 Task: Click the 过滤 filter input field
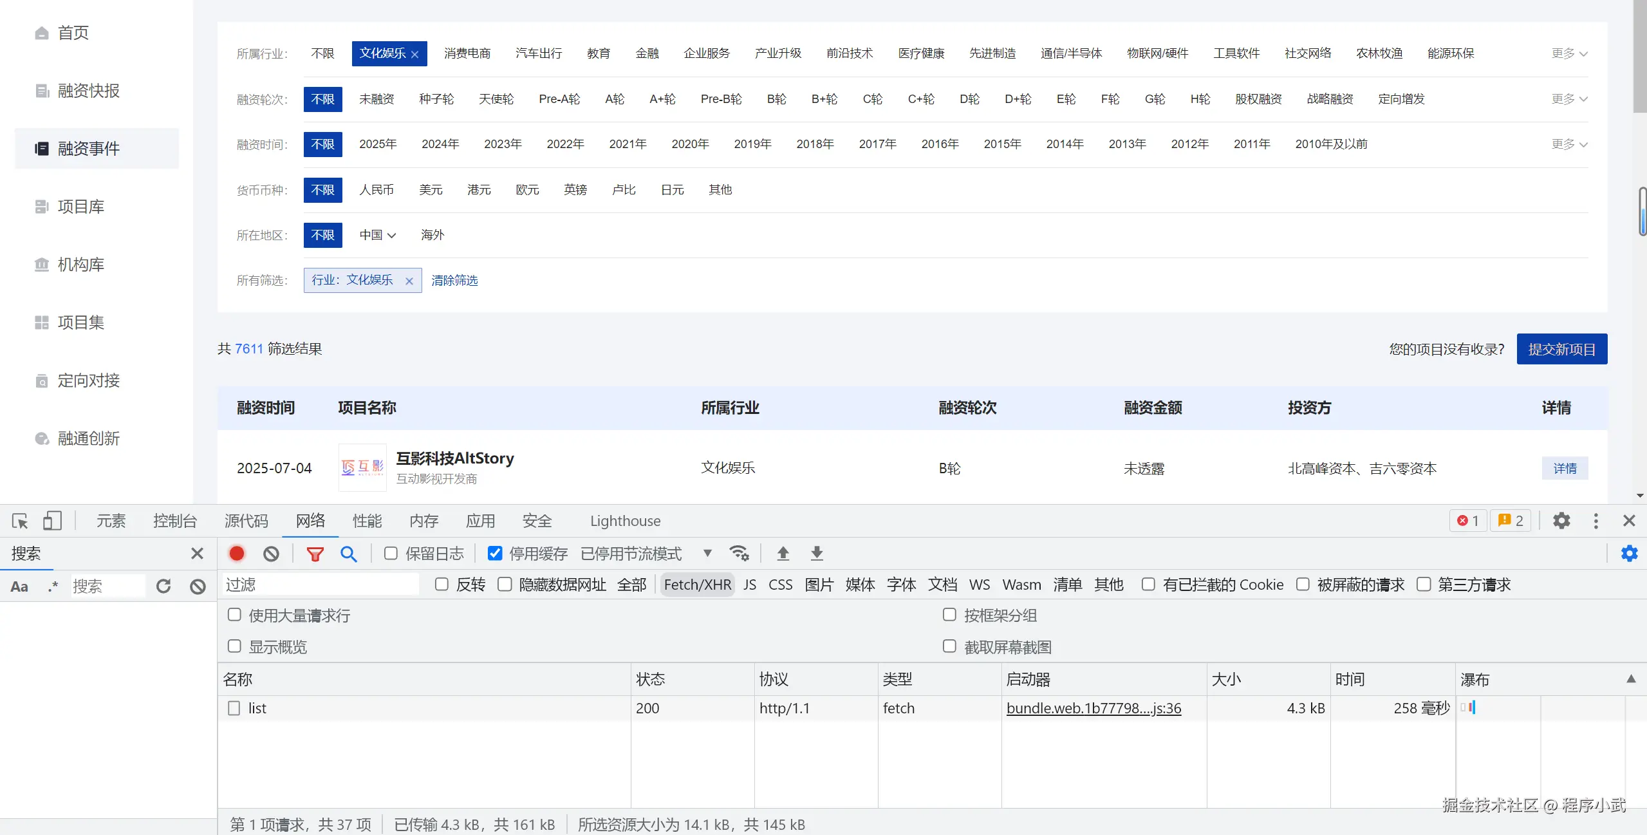(x=321, y=585)
